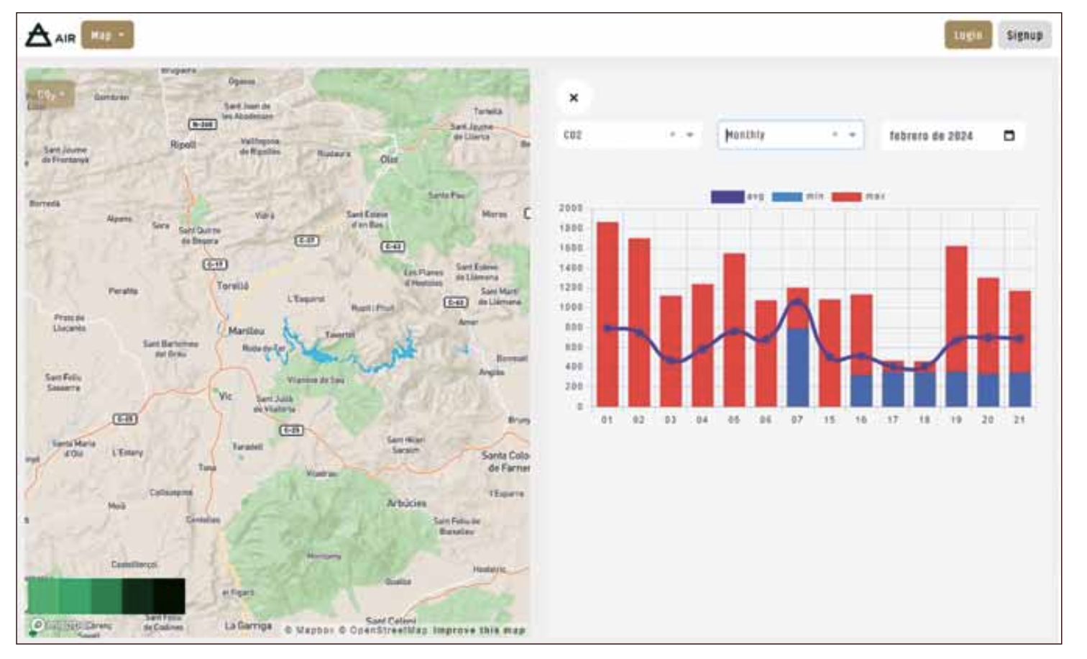Open the Map menu in header

(107, 35)
